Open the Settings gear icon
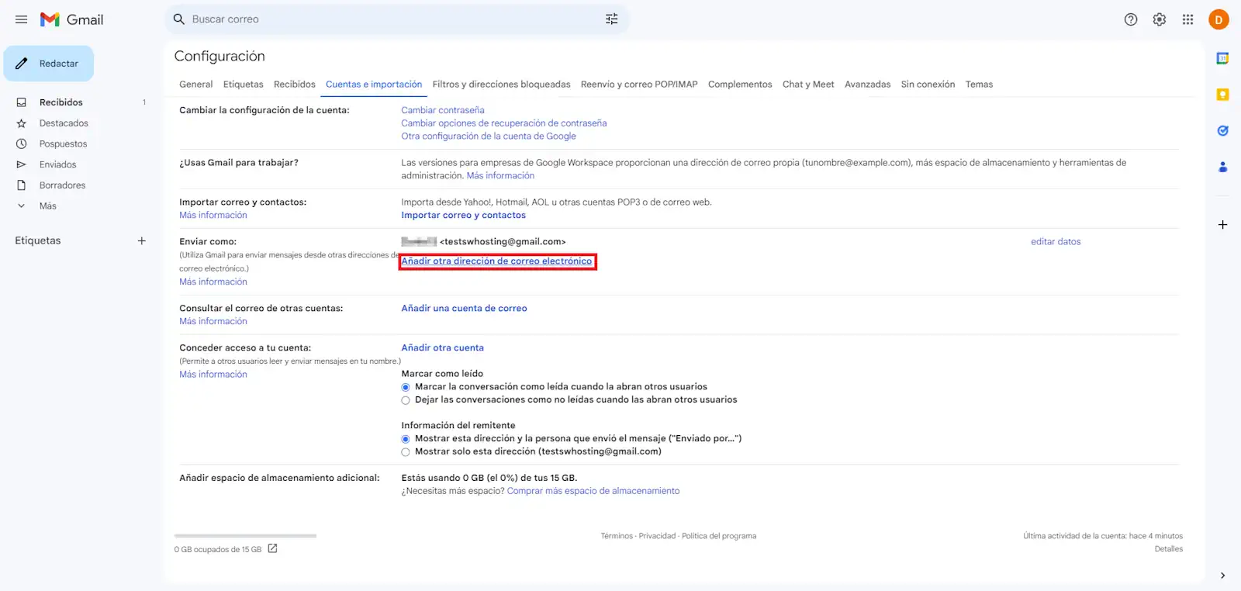Image resolution: width=1241 pixels, height=591 pixels. tap(1160, 19)
